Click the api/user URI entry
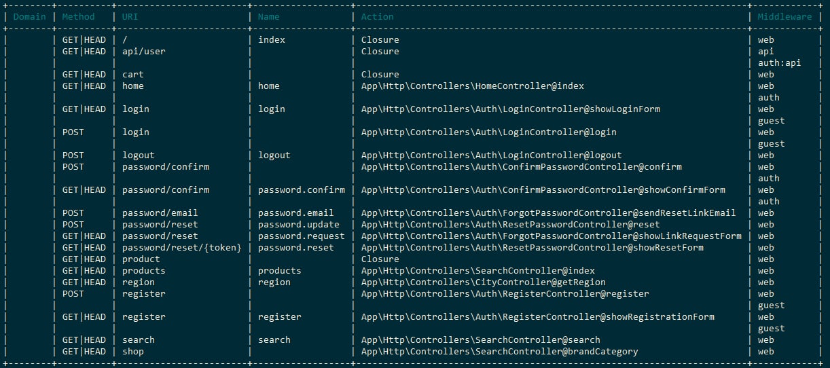This screenshot has height=368, width=830. [144, 52]
